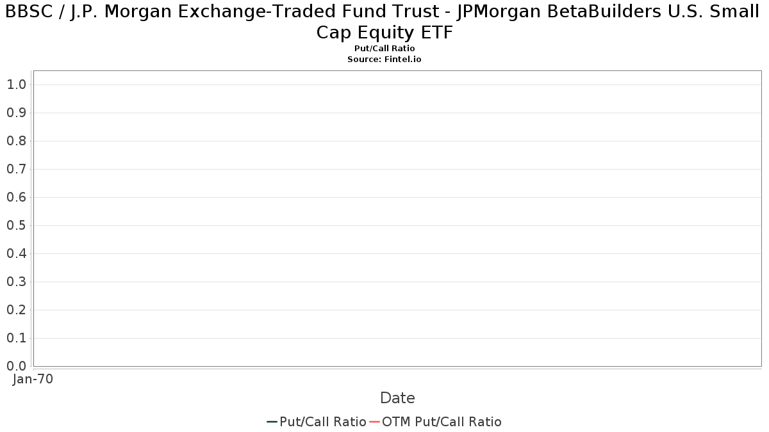The width and height of the screenshot is (769, 432).
Task: Click the 'Cap Equity ETF' title line
Action: 384,33
